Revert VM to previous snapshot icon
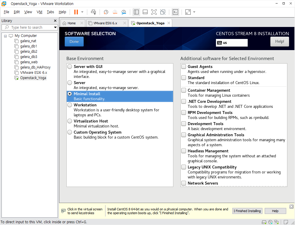295x225 pixels. [115, 12]
